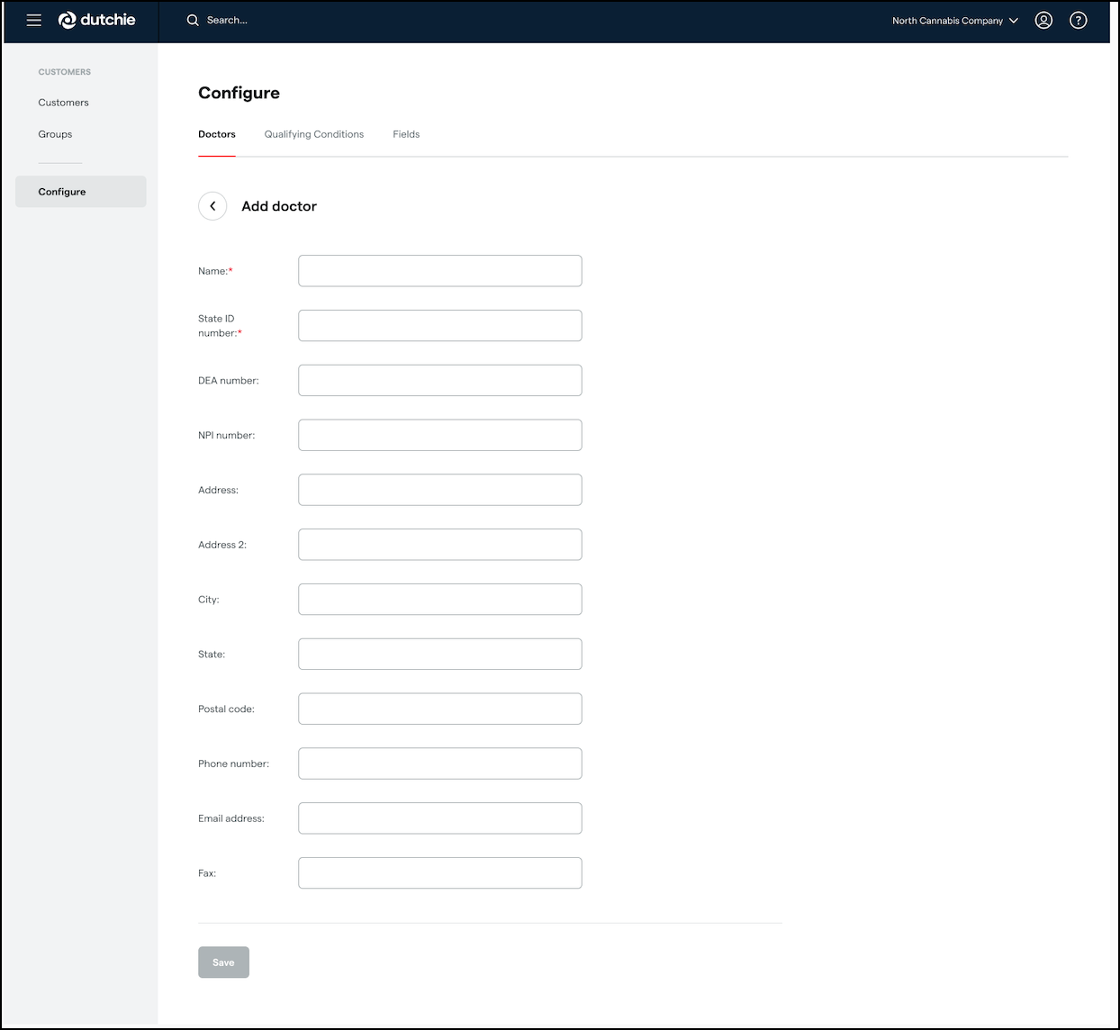Switch to the Qualifying Conditions tab
This screenshot has height=1030, width=1120.
click(x=313, y=134)
